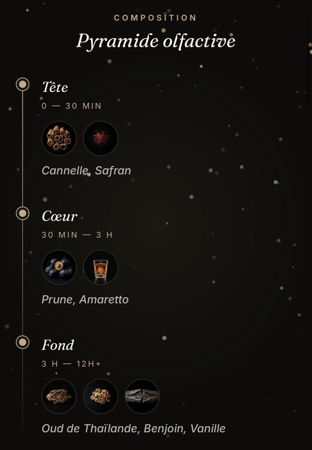Screen dimensions: 312x450
Task: Open the Fond notes heading
Action: click(x=58, y=345)
